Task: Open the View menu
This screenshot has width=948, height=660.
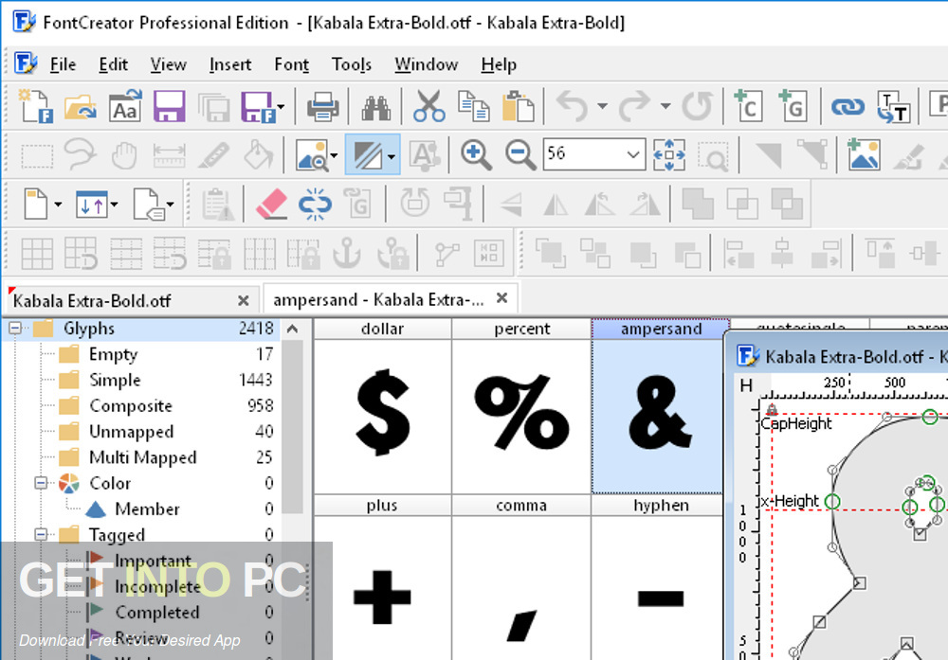Action: (168, 64)
